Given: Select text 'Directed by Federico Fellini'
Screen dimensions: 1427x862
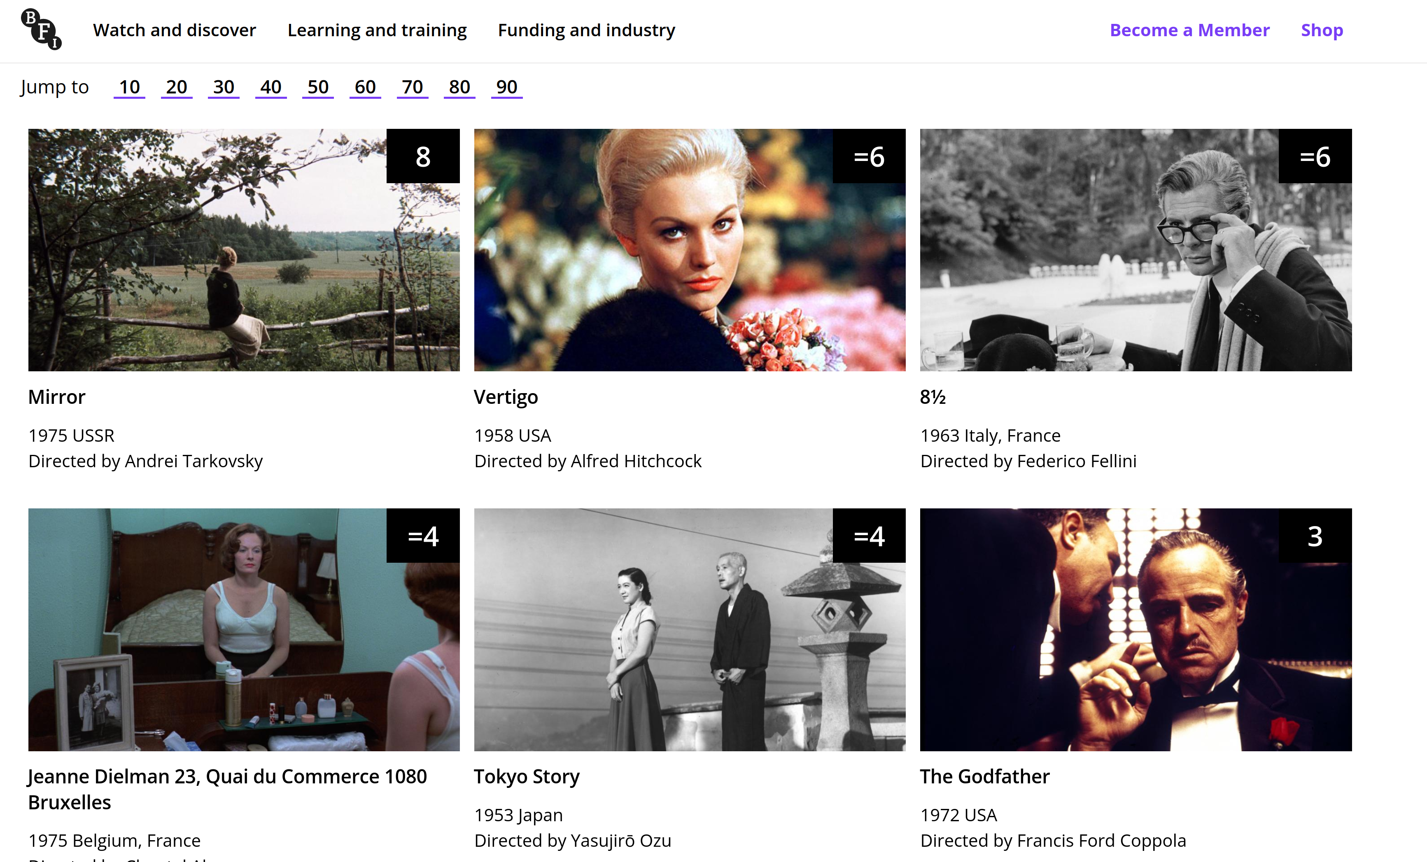Looking at the screenshot, I should coord(1028,461).
